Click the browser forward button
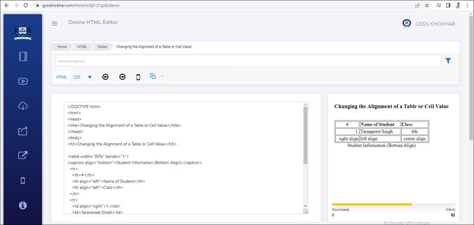 [x=16, y=5]
